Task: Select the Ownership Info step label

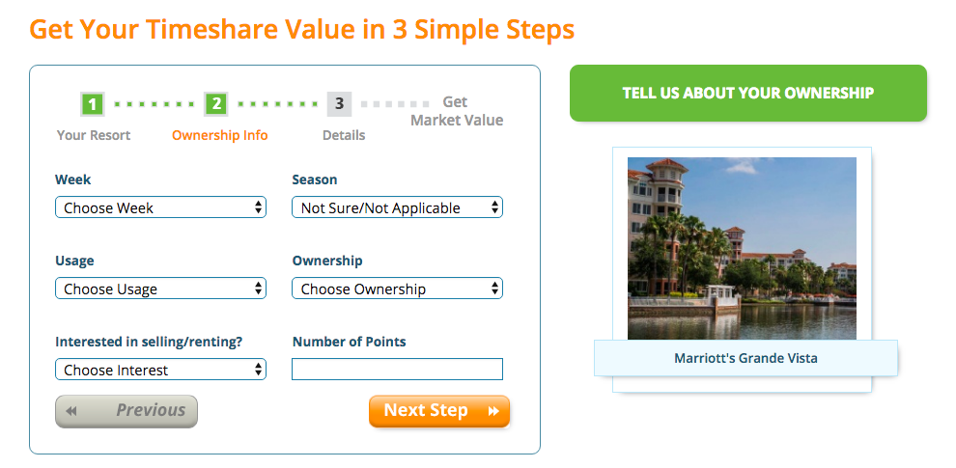Action: pos(219,135)
